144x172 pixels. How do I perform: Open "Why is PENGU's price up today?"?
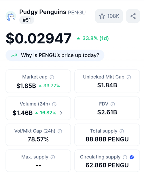pos(55,55)
